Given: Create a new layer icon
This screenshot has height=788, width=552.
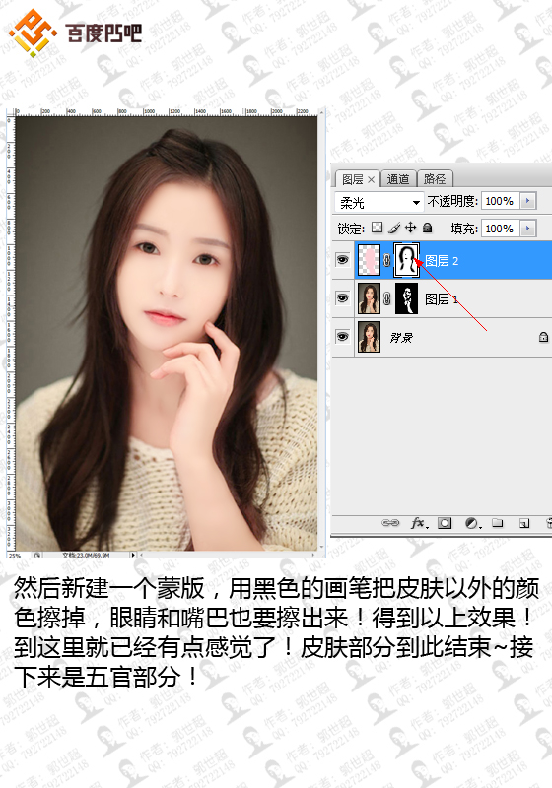Looking at the screenshot, I should point(523,523).
